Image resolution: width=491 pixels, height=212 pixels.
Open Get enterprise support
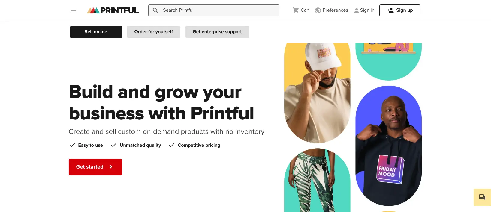217,32
